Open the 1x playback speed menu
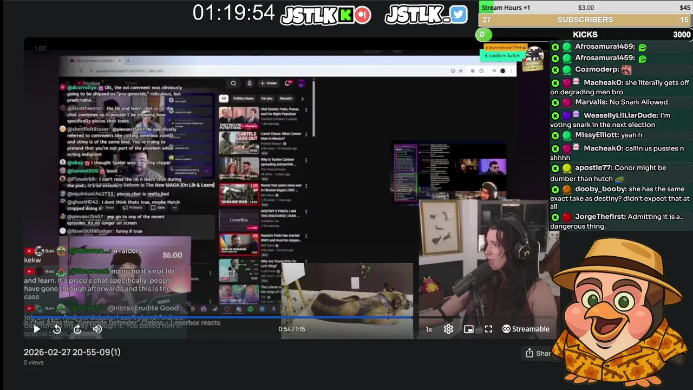This screenshot has height=390, width=693. (429, 329)
